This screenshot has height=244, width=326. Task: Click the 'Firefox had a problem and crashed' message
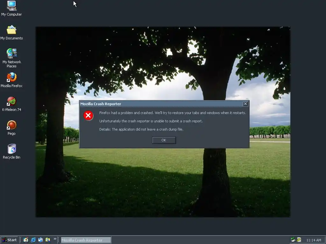173,113
